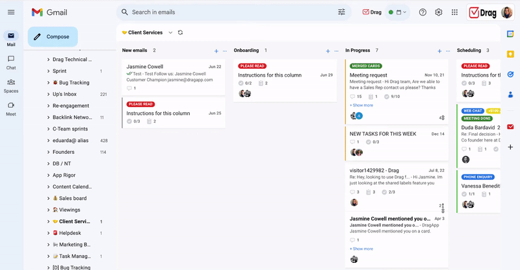The width and height of the screenshot is (520, 270).
Task: Open the red mail add-on icon in side panel
Action: click(510, 127)
